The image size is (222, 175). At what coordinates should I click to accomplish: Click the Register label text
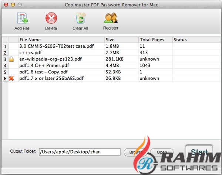pyautogui.click(x=111, y=28)
